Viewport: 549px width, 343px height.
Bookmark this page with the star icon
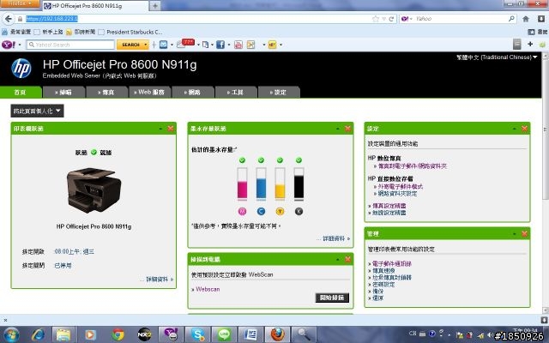[x=376, y=19]
